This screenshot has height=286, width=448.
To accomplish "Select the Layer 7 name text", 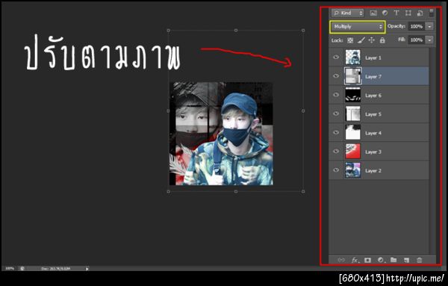I will [373, 77].
